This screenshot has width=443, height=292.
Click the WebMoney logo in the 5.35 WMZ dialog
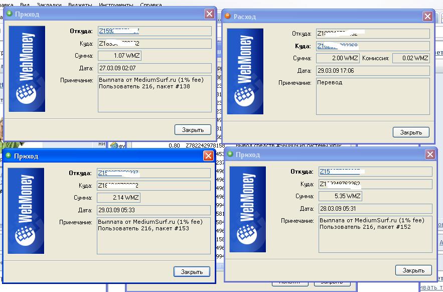click(x=248, y=209)
